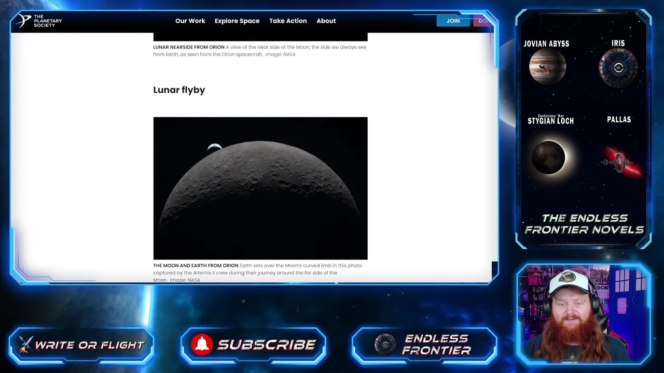
Task: Click the Endless Frontier banner text
Action: 436,345
